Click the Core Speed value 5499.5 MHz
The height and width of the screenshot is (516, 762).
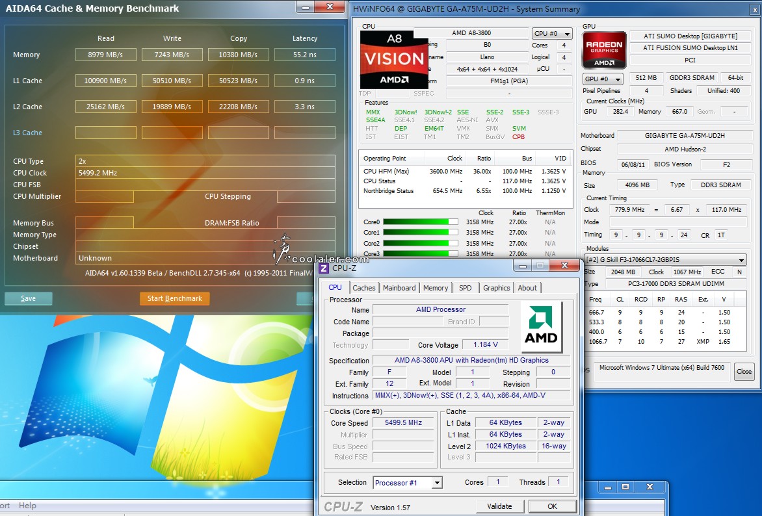(x=403, y=423)
